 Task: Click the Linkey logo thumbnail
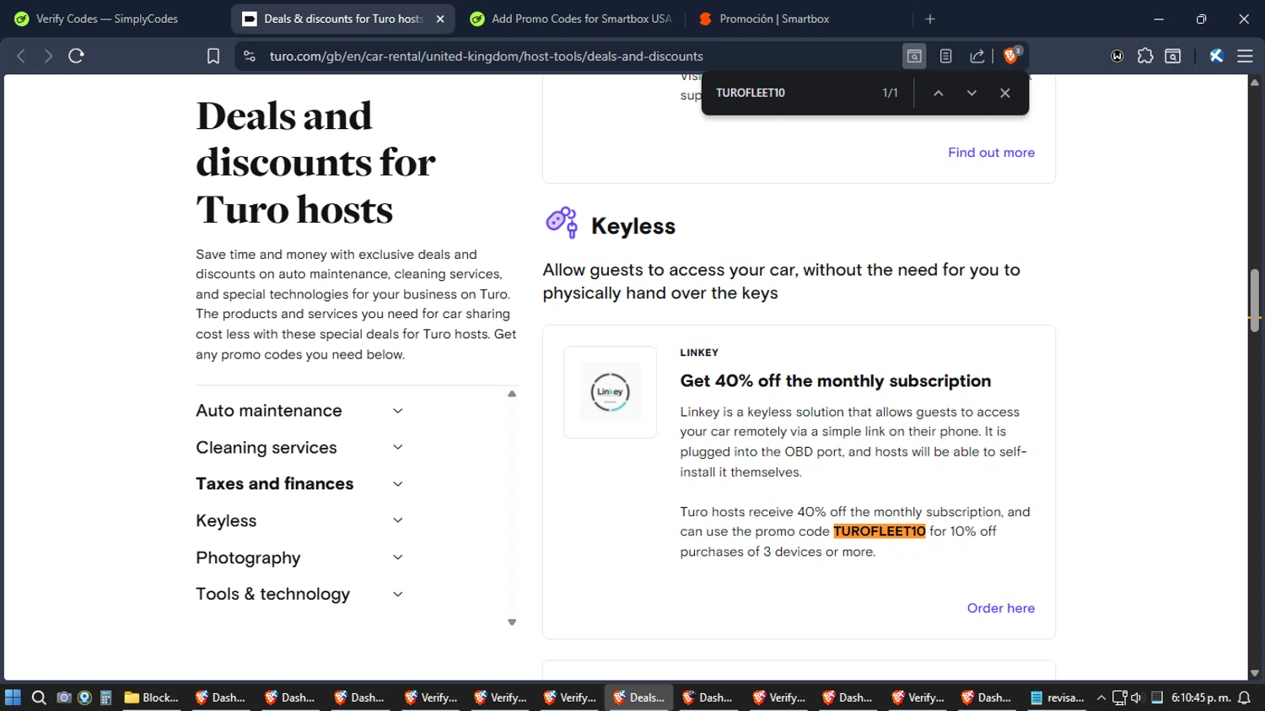tap(610, 392)
